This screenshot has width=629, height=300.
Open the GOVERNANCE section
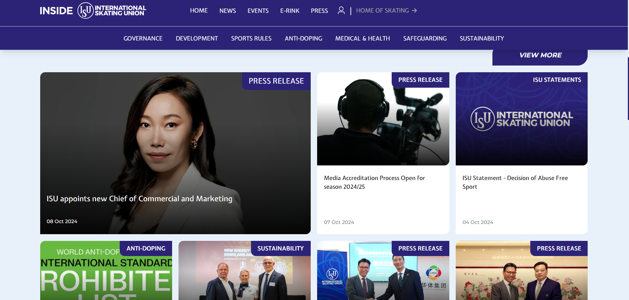143,38
